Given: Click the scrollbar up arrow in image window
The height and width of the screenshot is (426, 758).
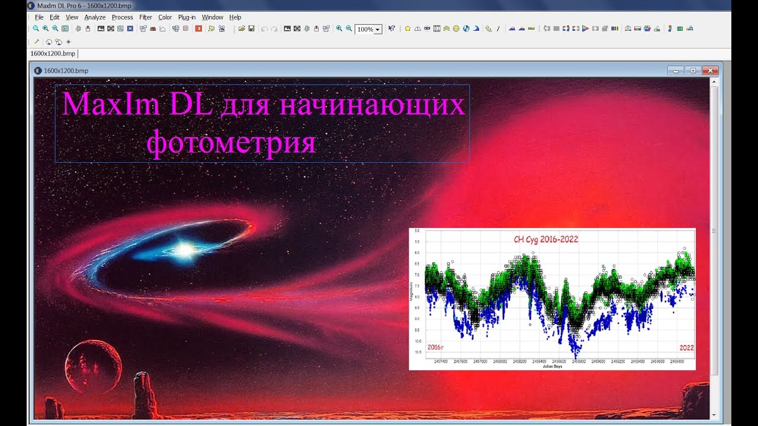Looking at the screenshot, I should 714,82.
